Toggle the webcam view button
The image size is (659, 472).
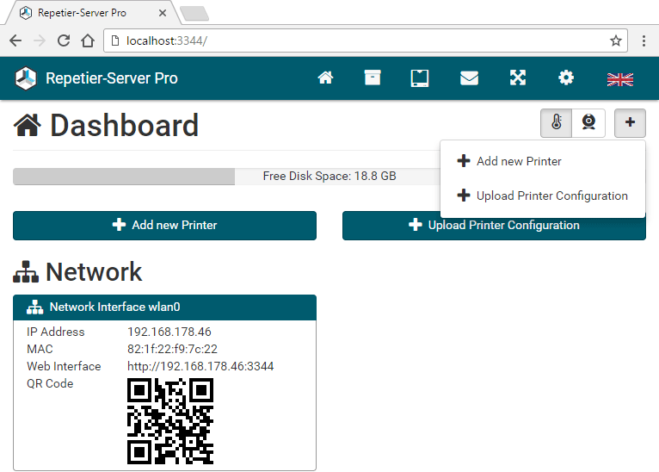pos(588,123)
